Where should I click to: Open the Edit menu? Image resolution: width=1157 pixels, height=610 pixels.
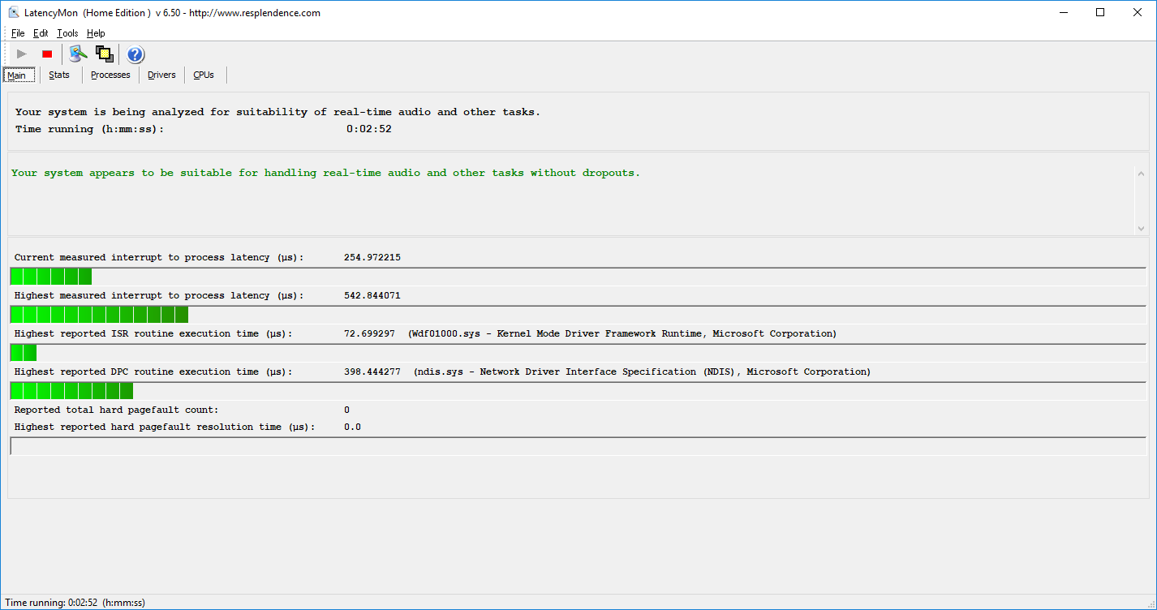point(41,33)
